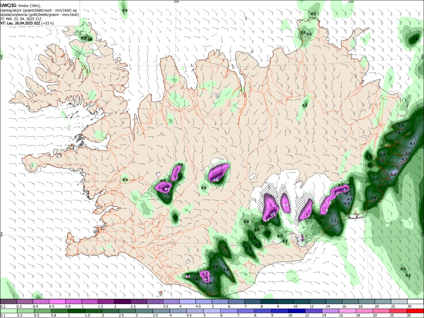Screen dimensions: 424x318
Task: Select the bright pink swatch above upper-row 0.5
Action: point(57,301)
